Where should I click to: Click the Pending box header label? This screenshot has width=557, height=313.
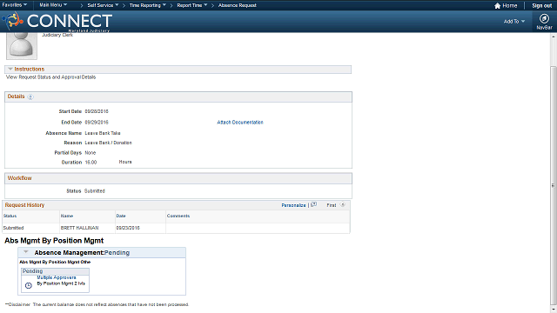click(x=32, y=271)
